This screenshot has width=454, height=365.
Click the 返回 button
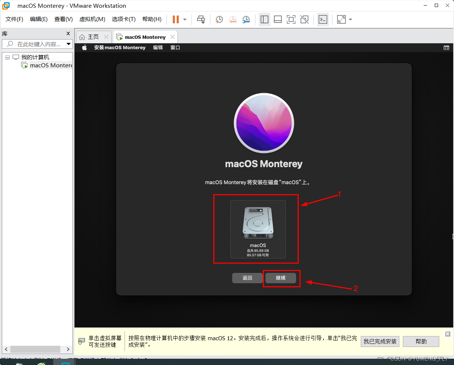click(247, 278)
